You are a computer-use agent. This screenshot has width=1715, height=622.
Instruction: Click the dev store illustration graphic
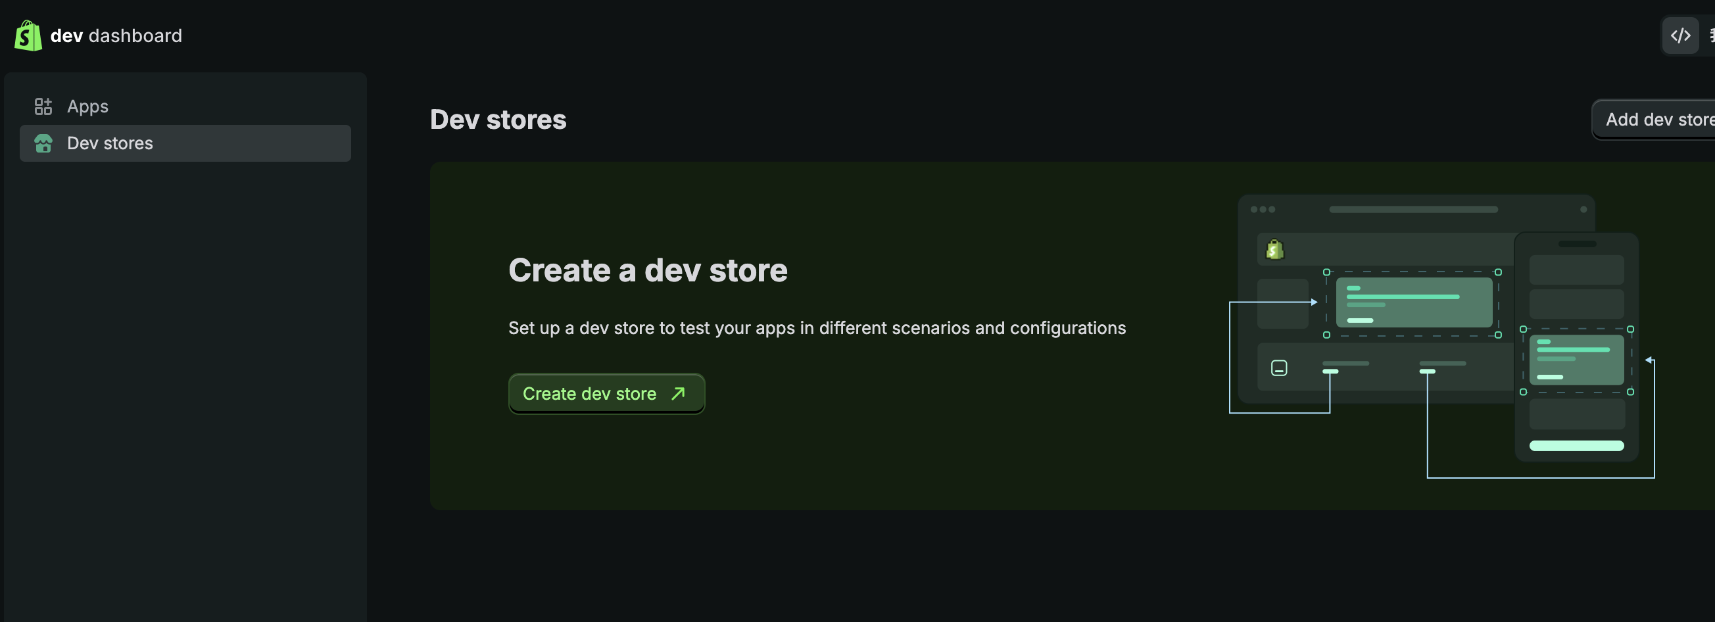click(1442, 336)
